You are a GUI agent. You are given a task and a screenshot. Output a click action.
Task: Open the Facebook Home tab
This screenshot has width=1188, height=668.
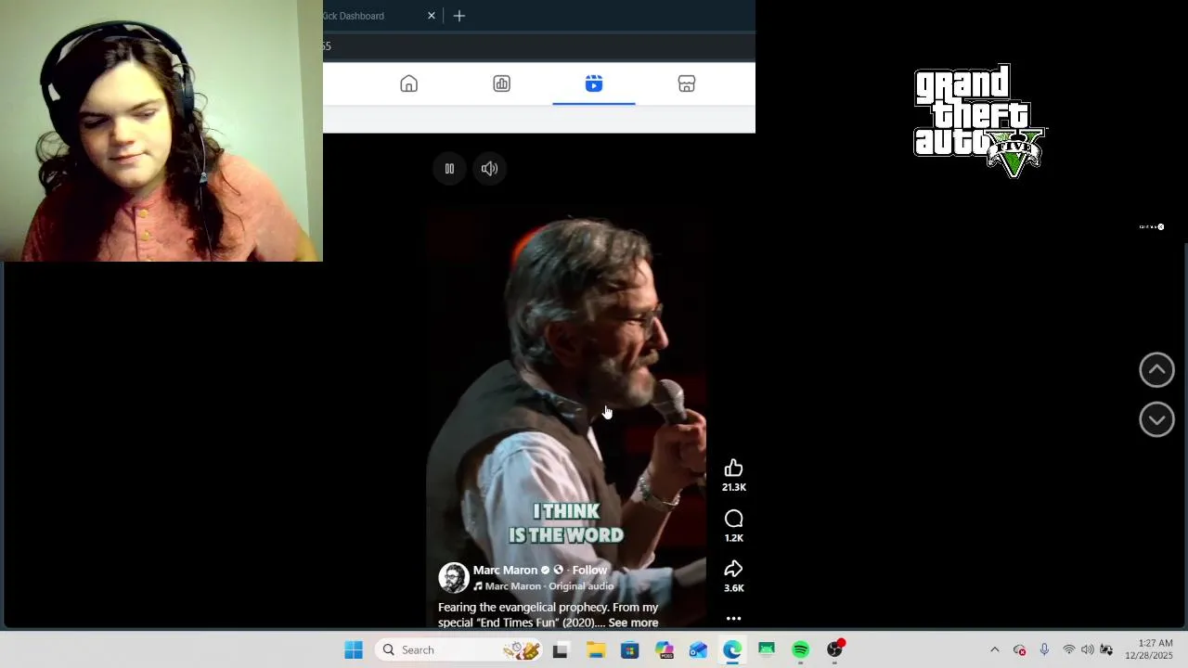pyautogui.click(x=408, y=84)
